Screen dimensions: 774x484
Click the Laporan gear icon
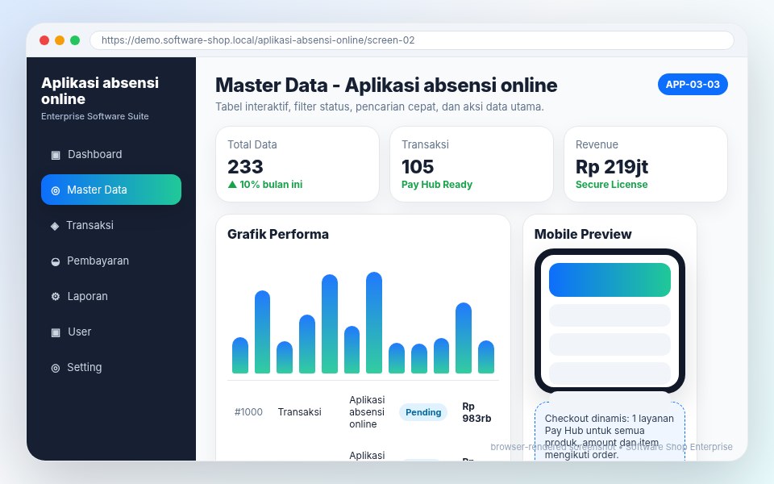coord(56,296)
